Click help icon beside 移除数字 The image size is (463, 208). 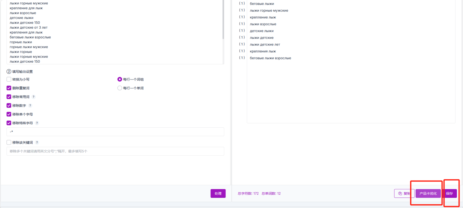[x=30, y=106]
